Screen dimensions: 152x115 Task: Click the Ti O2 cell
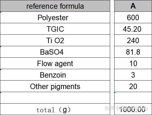point(55,40)
